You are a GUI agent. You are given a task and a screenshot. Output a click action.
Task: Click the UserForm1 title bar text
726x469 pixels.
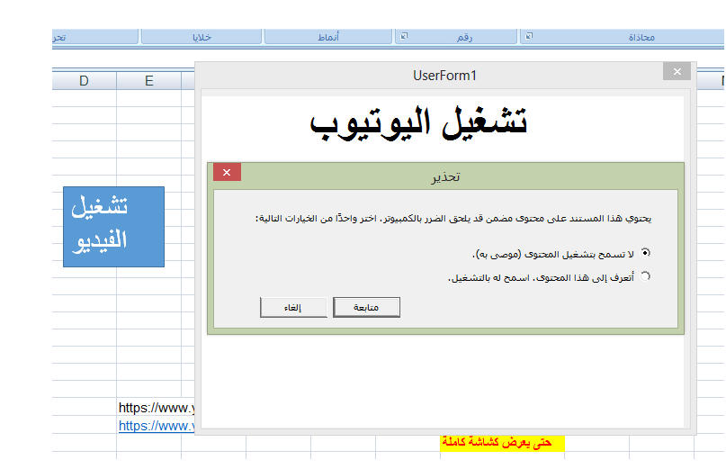(444, 75)
